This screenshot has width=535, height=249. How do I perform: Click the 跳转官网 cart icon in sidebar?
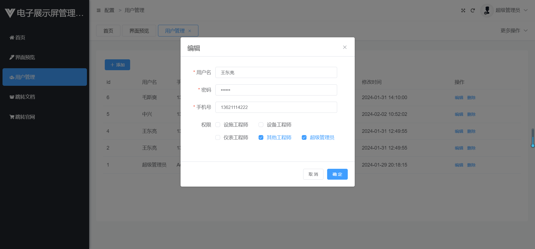pyautogui.click(x=12, y=117)
